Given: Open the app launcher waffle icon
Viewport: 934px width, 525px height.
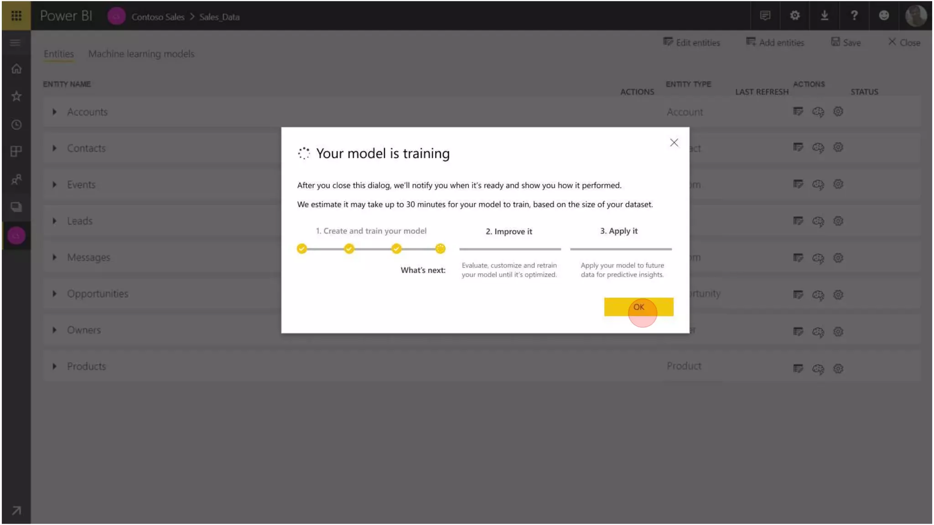Looking at the screenshot, I should click(x=16, y=15).
